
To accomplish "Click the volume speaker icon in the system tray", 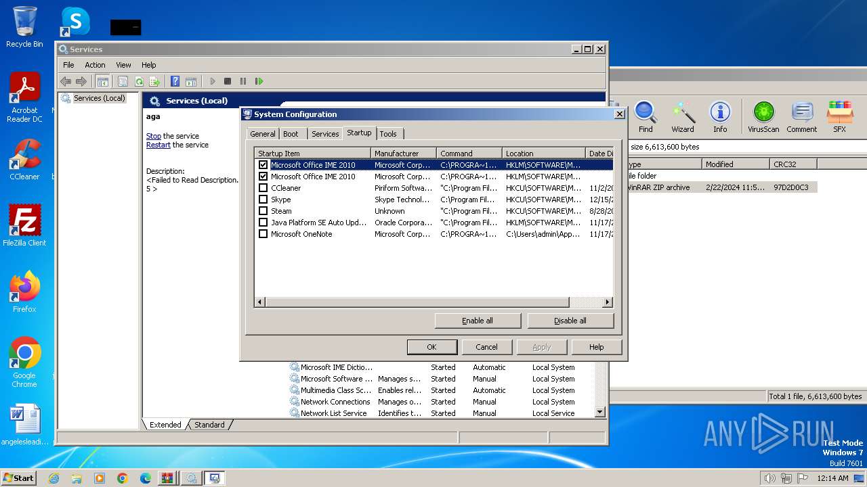I will (x=769, y=478).
